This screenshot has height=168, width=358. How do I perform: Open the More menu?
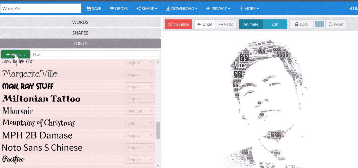pos(249,8)
